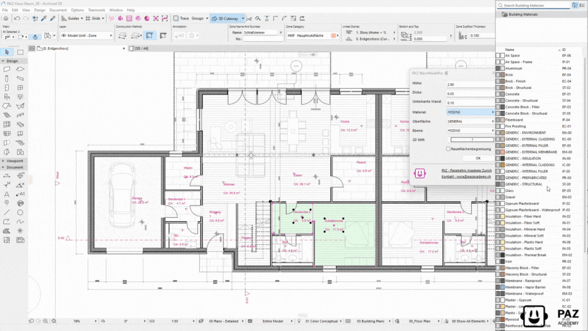Select the Column tool in the Design toolbox
The height and width of the screenshot is (331, 588).
(7, 78)
